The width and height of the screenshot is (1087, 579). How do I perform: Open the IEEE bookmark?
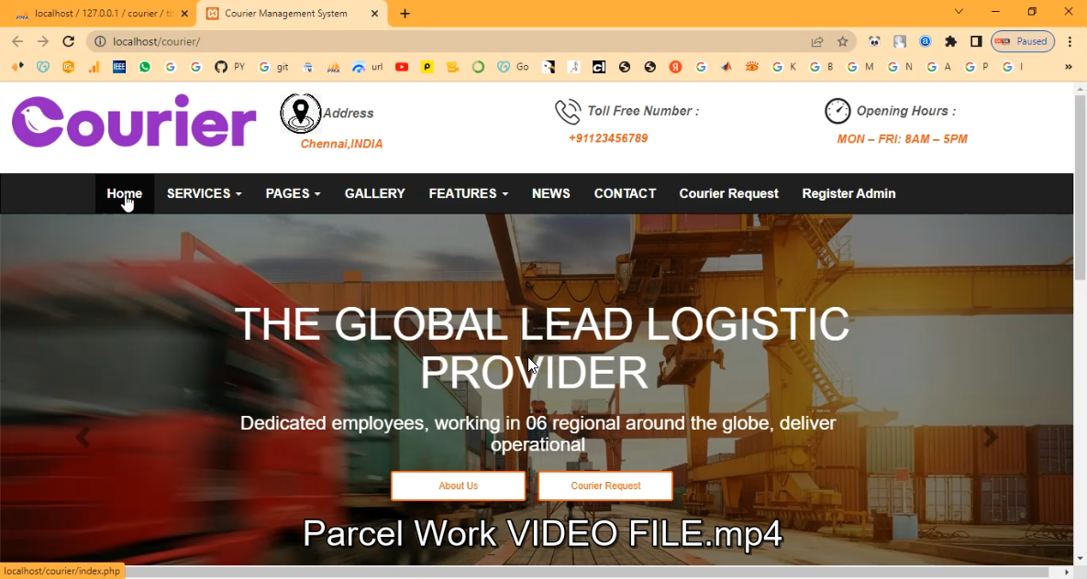point(119,67)
